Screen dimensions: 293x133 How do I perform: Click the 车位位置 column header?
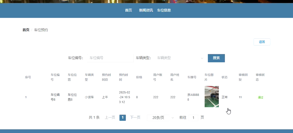click(72, 77)
